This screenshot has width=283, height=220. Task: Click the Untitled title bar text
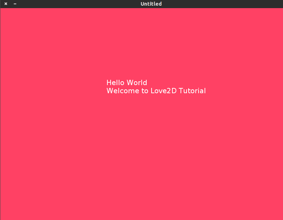[151, 4]
